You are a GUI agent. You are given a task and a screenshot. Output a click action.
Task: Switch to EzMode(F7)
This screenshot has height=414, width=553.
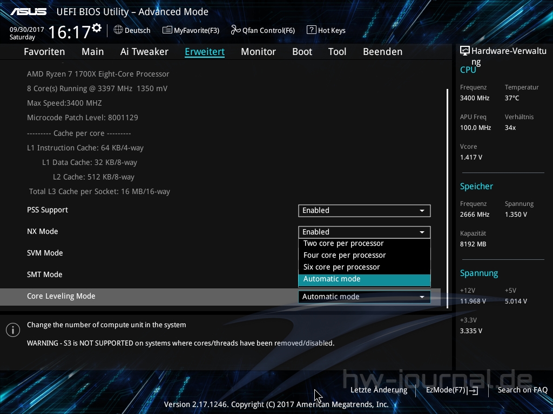click(452, 390)
